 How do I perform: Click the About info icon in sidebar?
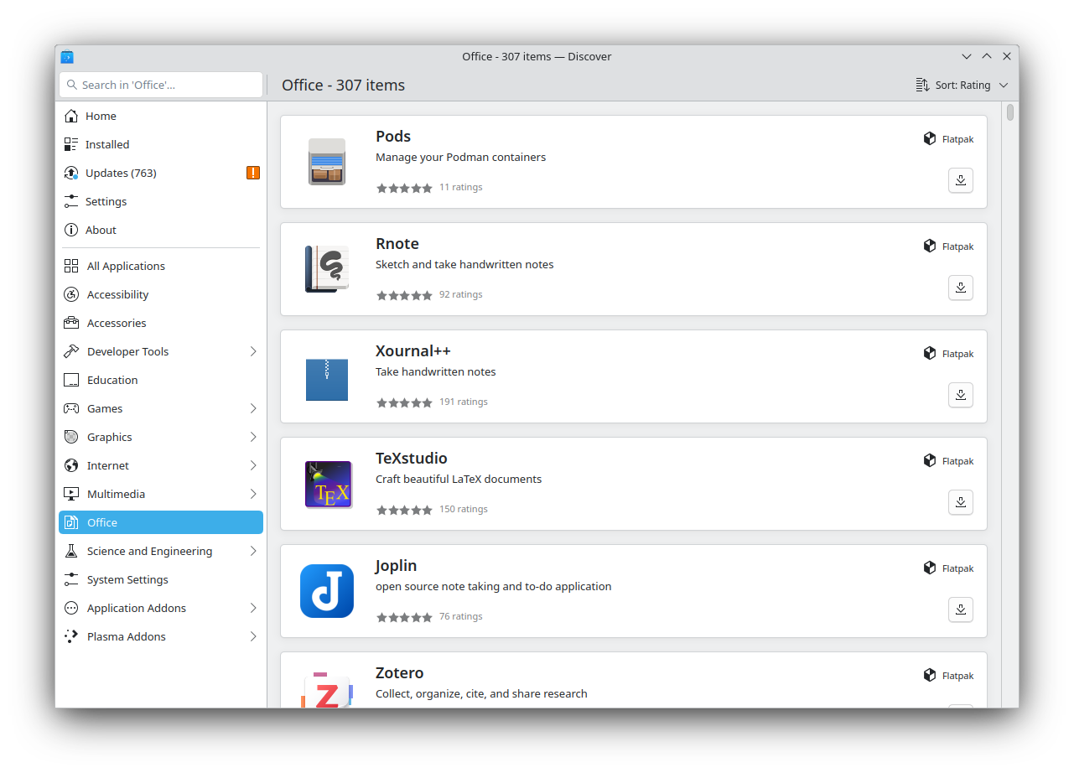[71, 230]
